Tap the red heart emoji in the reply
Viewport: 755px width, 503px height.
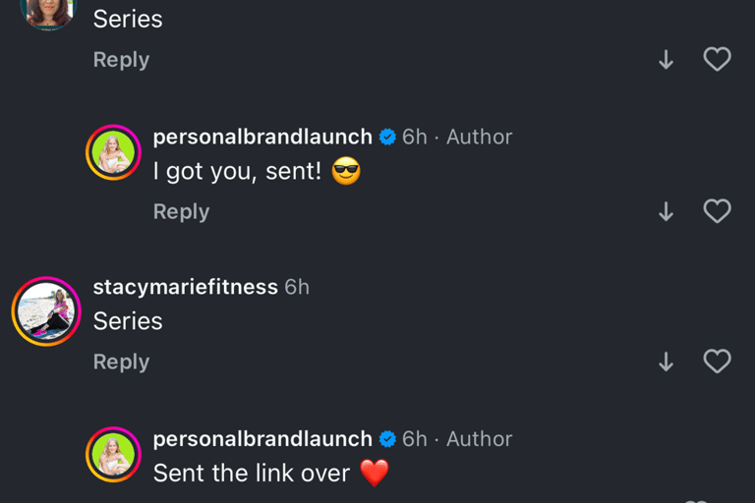pyautogui.click(x=375, y=474)
